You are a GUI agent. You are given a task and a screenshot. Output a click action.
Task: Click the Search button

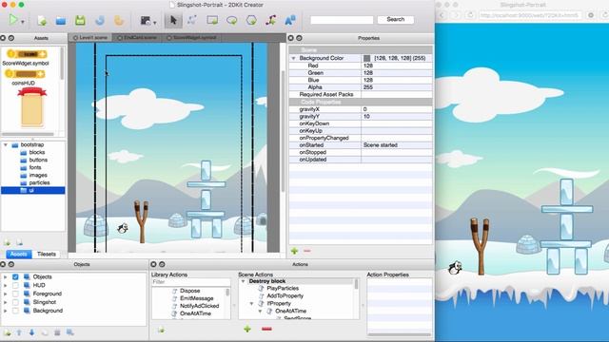pyautogui.click(x=396, y=19)
